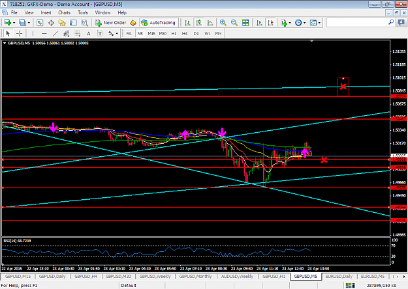The image size is (408, 289).
Task: Select the crosshair tool
Action: [x=19, y=33]
